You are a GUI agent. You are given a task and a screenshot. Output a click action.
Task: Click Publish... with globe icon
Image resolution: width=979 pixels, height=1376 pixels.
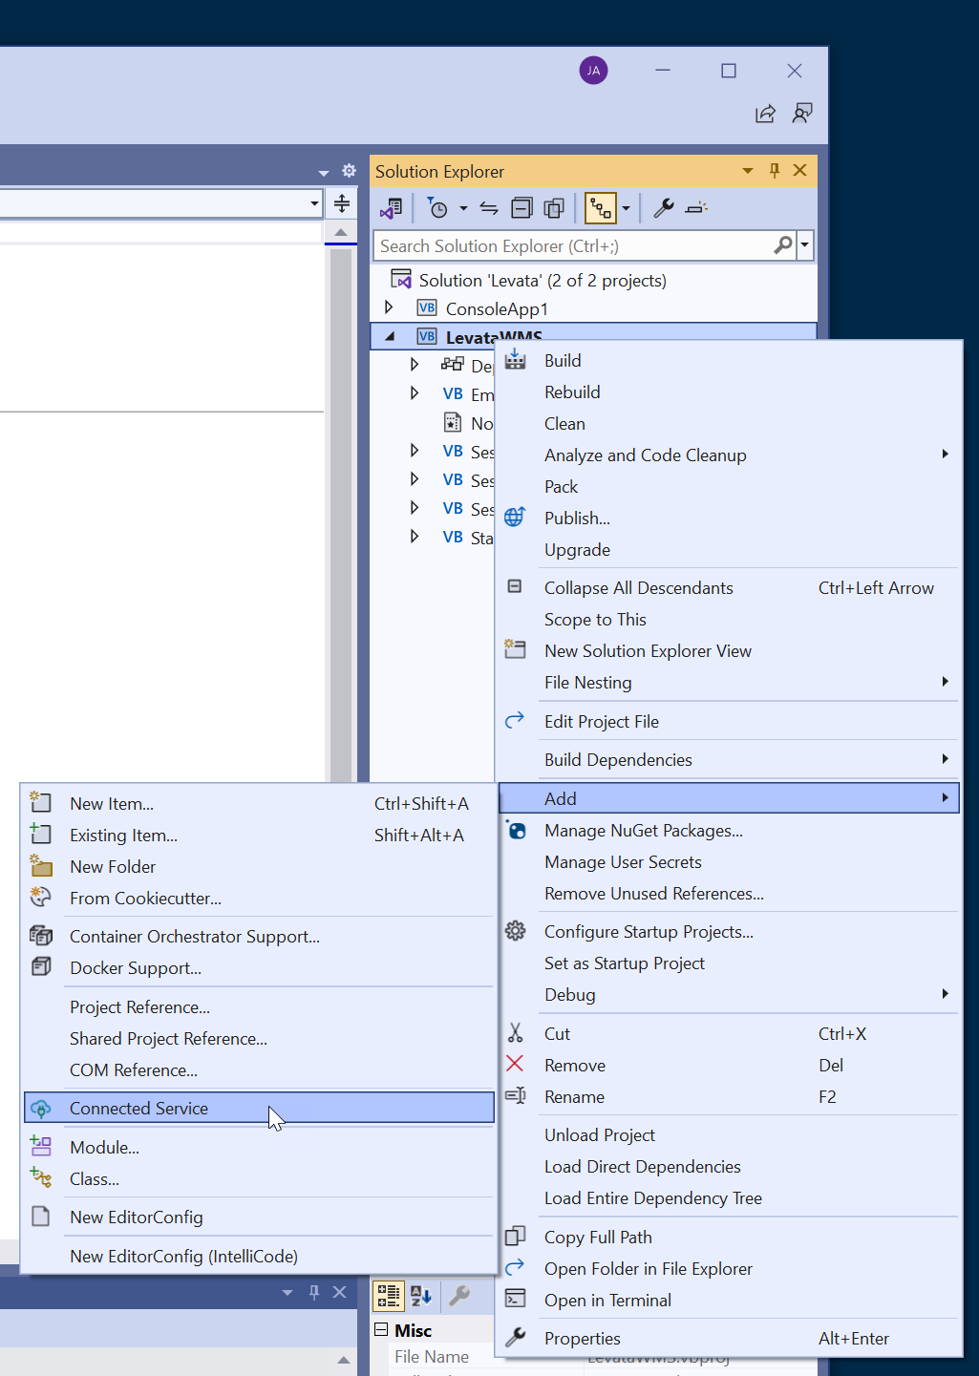point(729,518)
